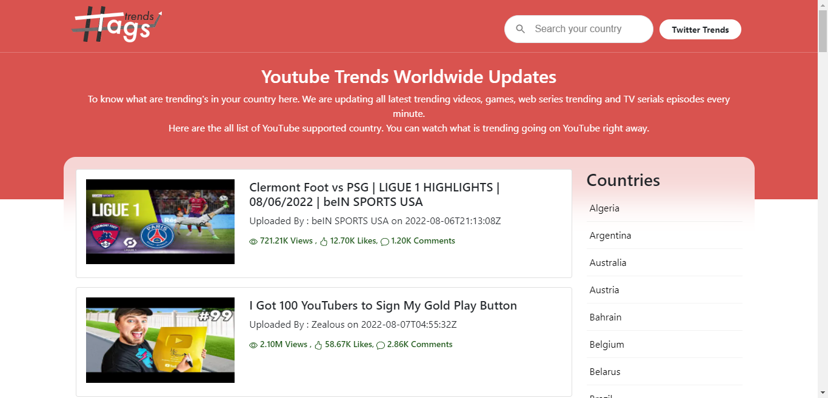Click the MrBeast video thumbnail
Viewport: 828px width, 398px height.
(x=160, y=340)
